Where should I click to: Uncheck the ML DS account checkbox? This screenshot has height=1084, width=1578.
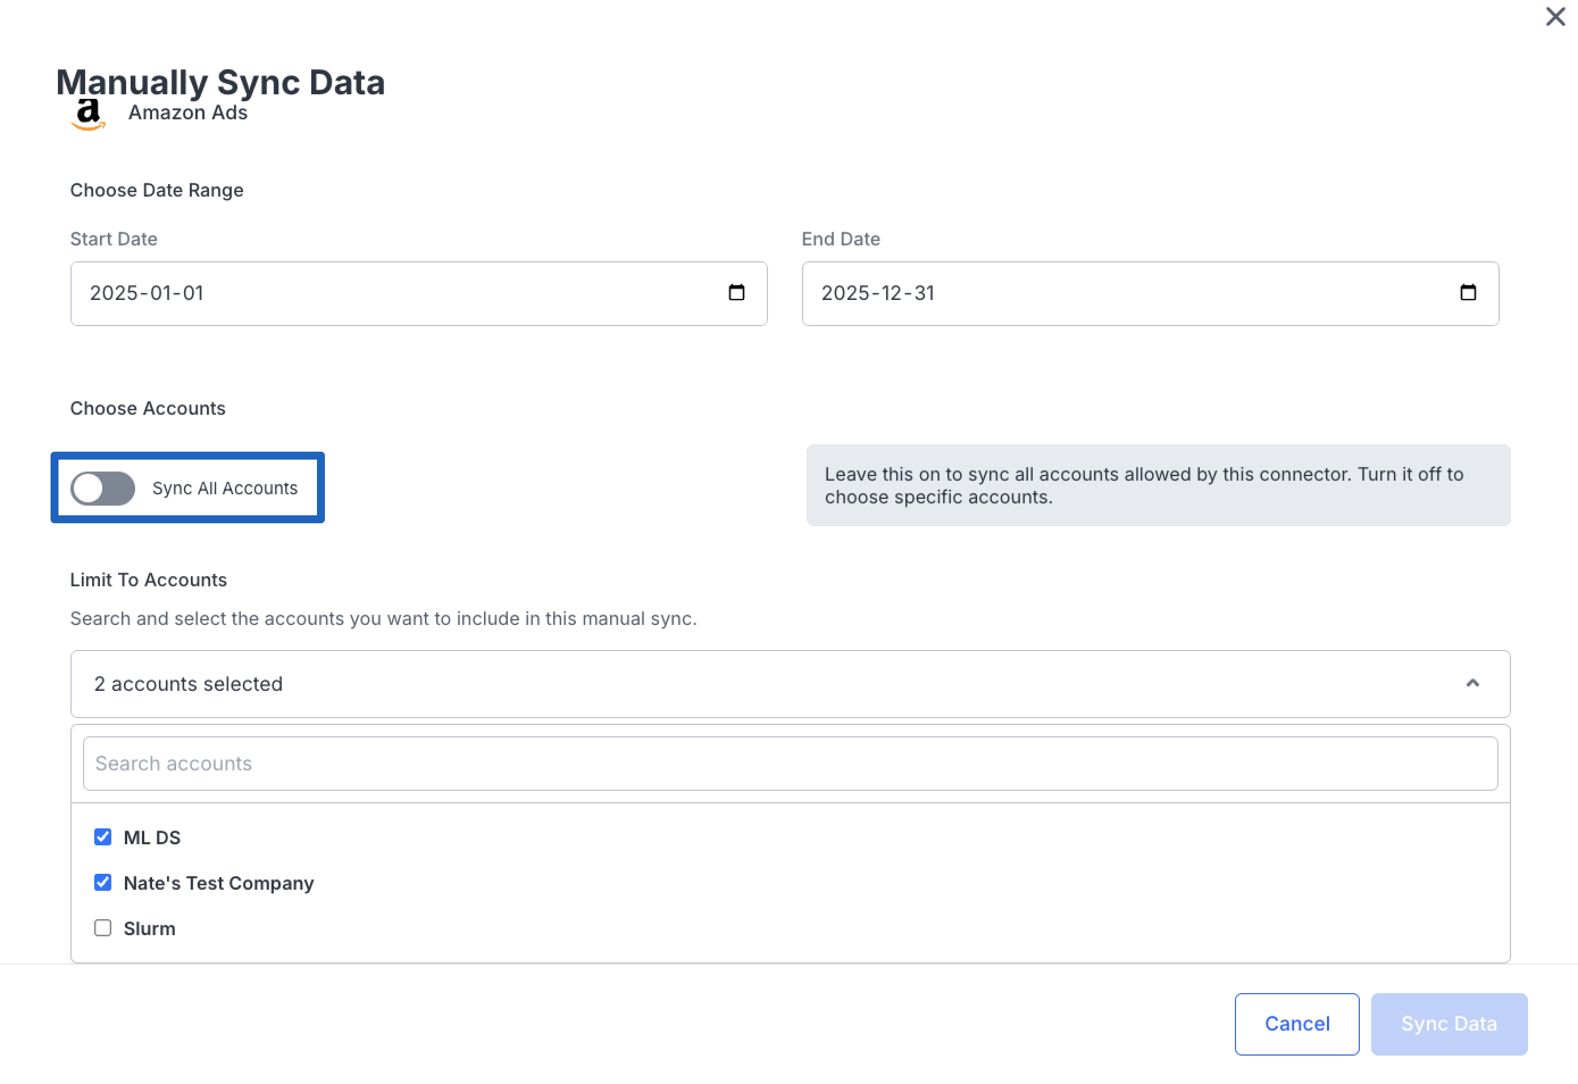pos(102,837)
